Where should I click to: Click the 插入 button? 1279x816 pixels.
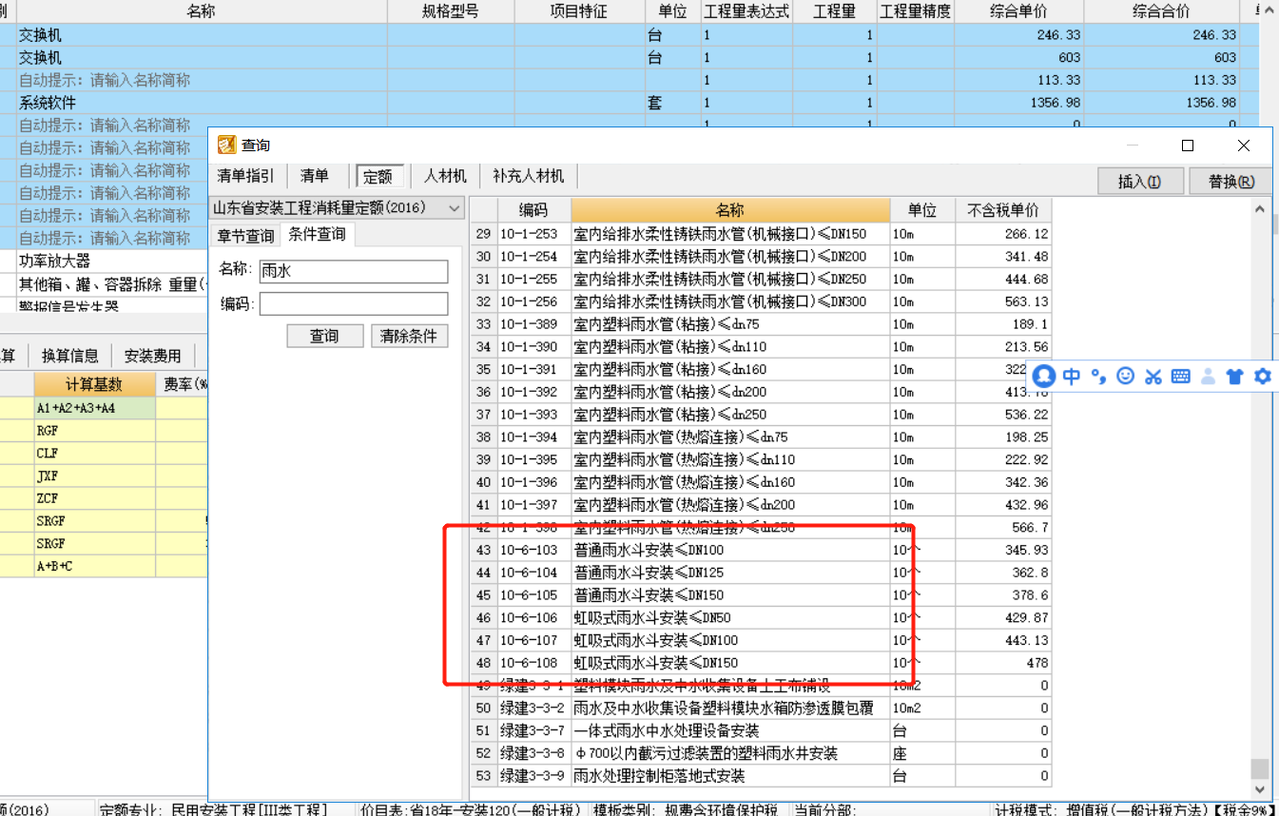pyautogui.click(x=1139, y=181)
